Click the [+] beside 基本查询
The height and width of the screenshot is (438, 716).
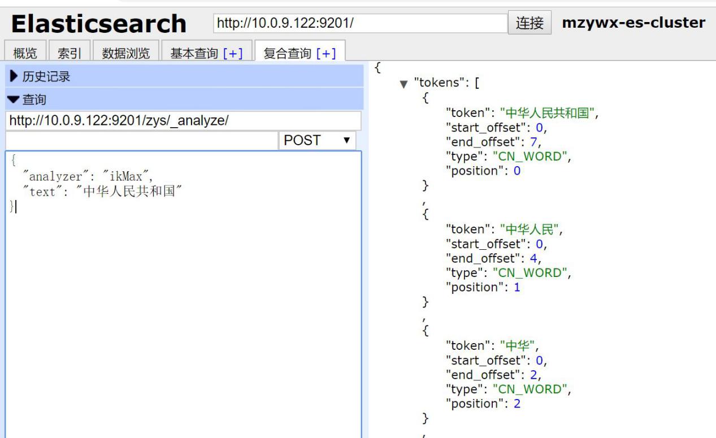click(232, 54)
